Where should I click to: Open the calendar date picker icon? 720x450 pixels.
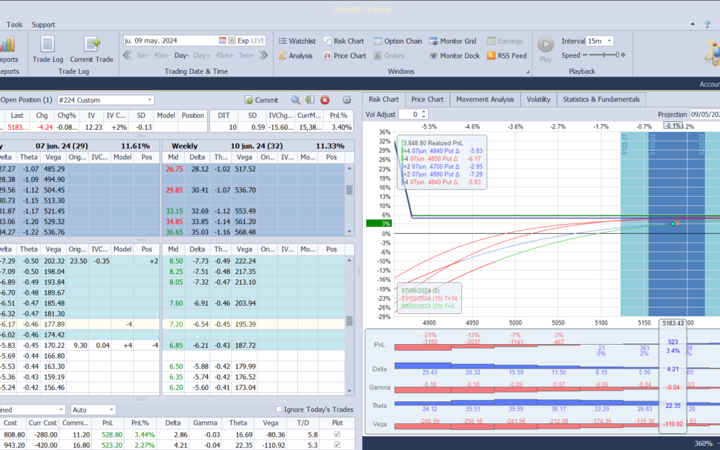(222, 41)
